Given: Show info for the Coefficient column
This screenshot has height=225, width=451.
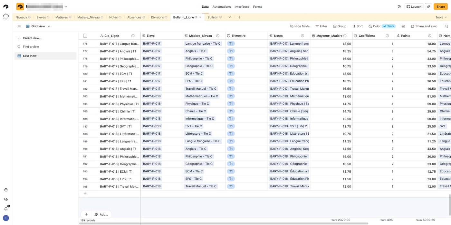Looking at the screenshot, I should click(387, 36).
